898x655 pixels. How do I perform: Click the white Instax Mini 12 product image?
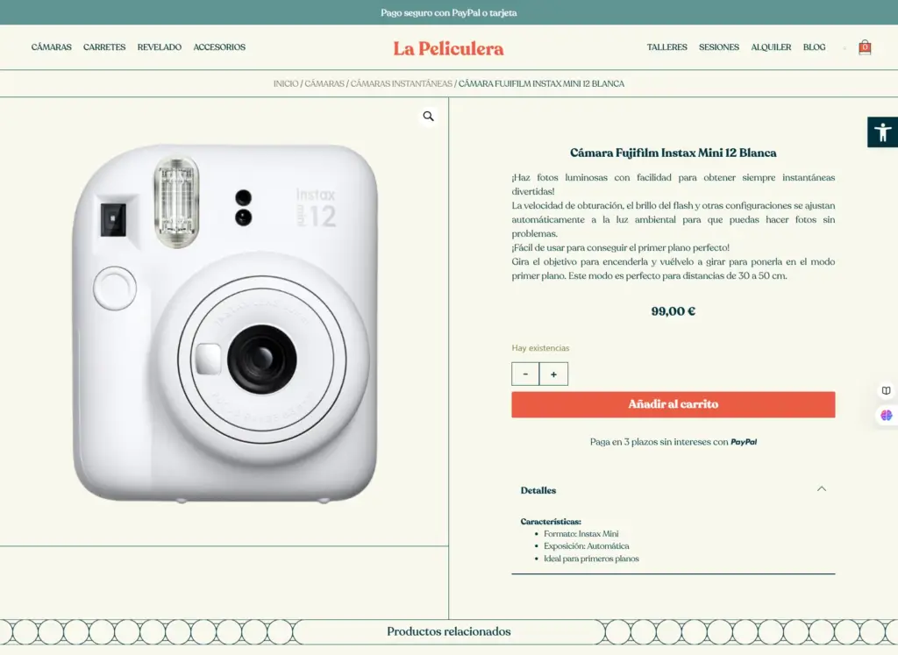coord(224,323)
